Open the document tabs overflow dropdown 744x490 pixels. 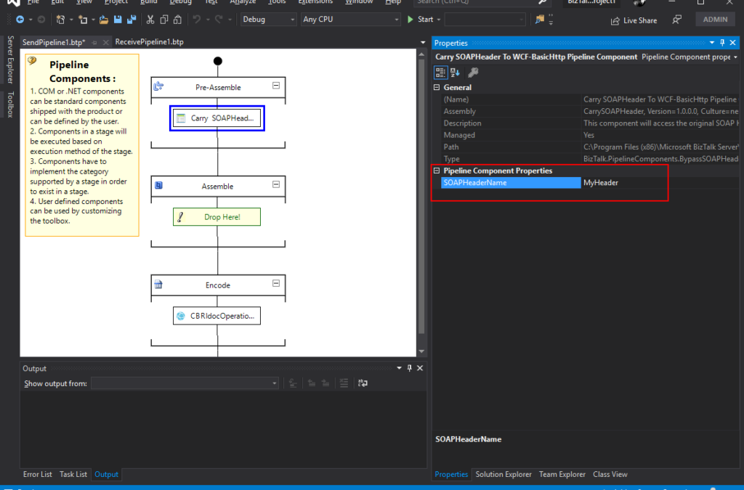tap(423, 42)
